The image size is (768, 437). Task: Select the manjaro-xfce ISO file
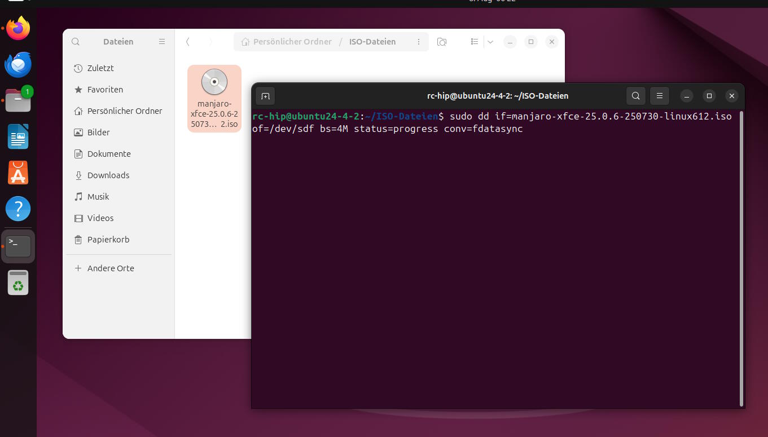214,99
